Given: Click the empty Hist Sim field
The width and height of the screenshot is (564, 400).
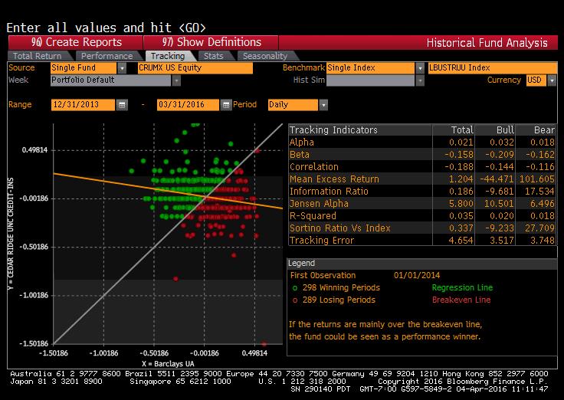Looking at the screenshot, I should click(370, 80).
